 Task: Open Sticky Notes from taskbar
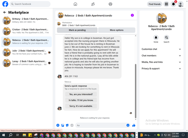pyautogui.click(x=30, y=135)
